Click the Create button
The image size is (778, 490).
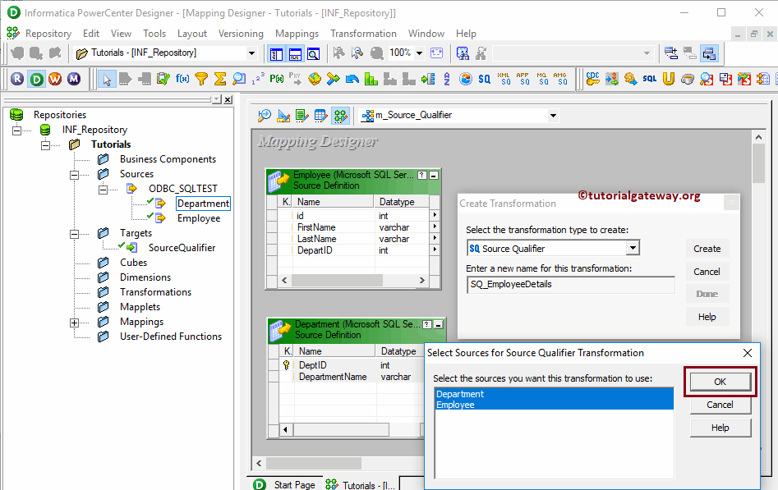coord(707,249)
